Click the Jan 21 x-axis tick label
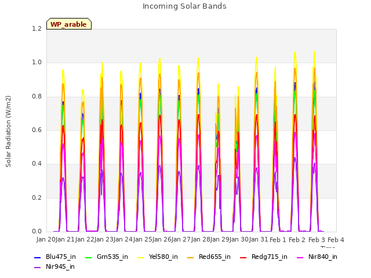The width and height of the screenshot is (371, 278). [x=66, y=240]
